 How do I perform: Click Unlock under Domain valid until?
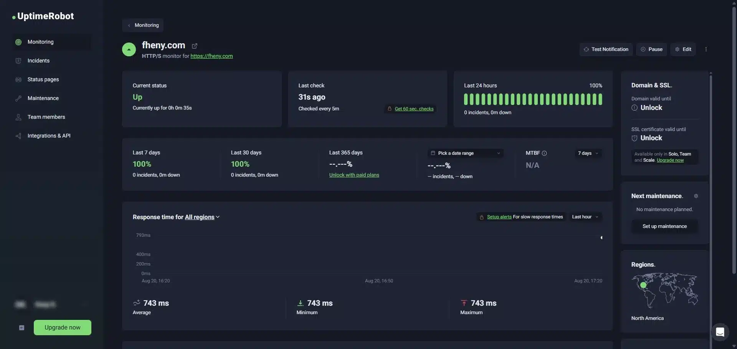tap(651, 108)
